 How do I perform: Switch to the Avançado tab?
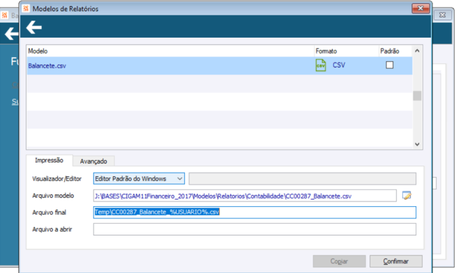(x=94, y=161)
